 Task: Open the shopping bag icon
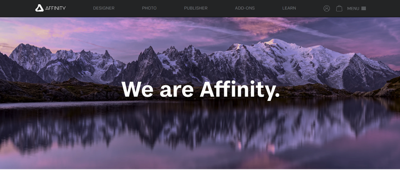pos(339,9)
